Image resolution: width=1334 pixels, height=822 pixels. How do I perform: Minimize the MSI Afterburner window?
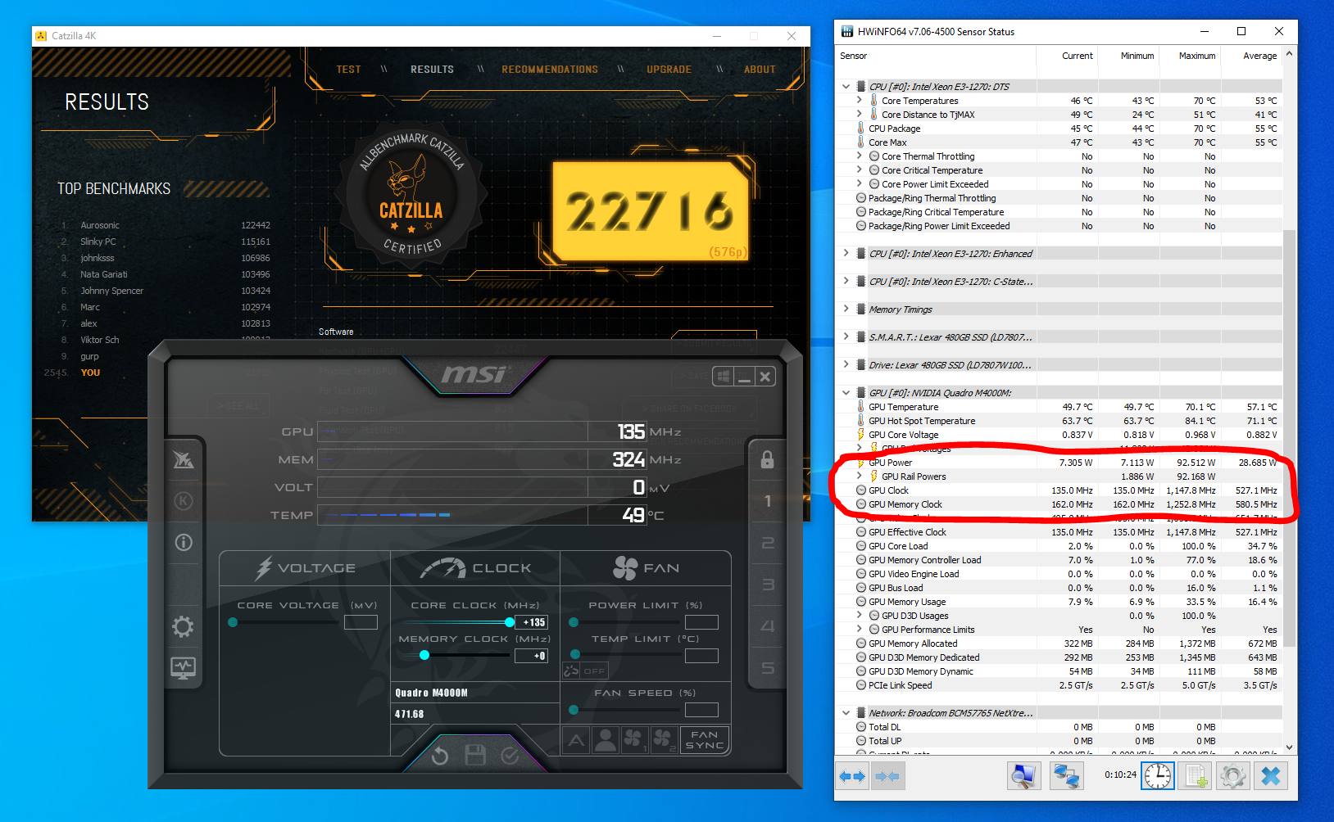coord(744,377)
